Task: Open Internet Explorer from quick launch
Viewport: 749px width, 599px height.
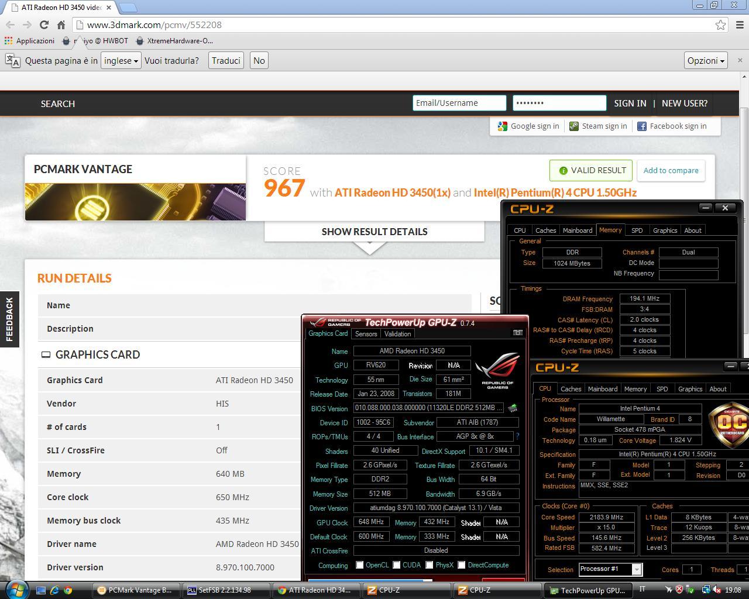Action: 55,590
